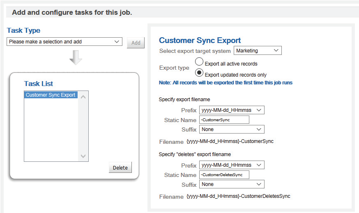The width and height of the screenshot is (359, 213).
Task: Open the deletes export Prefix dropdown
Action: (x=232, y=165)
